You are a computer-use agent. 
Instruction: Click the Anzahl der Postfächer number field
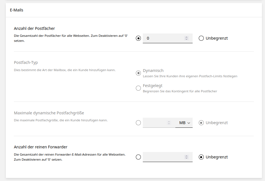(163, 38)
